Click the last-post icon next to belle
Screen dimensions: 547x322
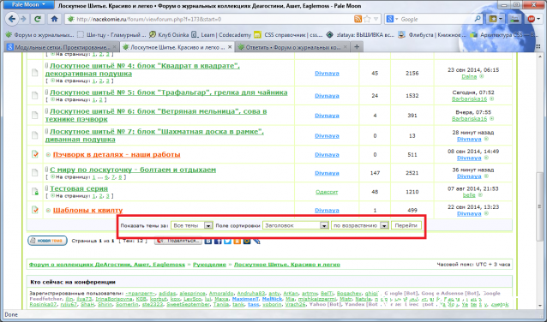[480, 195]
